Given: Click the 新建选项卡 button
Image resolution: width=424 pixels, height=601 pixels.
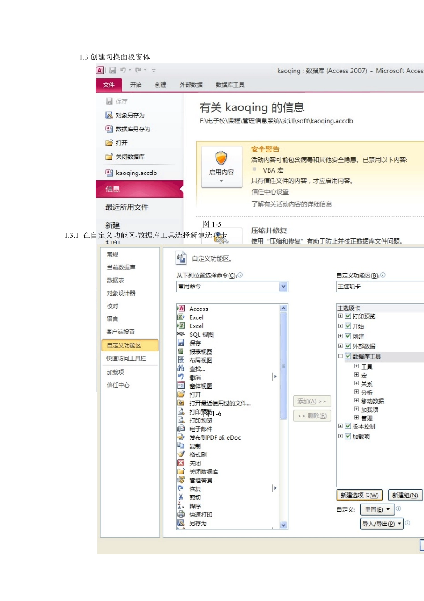Looking at the screenshot, I should coord(359,495).
